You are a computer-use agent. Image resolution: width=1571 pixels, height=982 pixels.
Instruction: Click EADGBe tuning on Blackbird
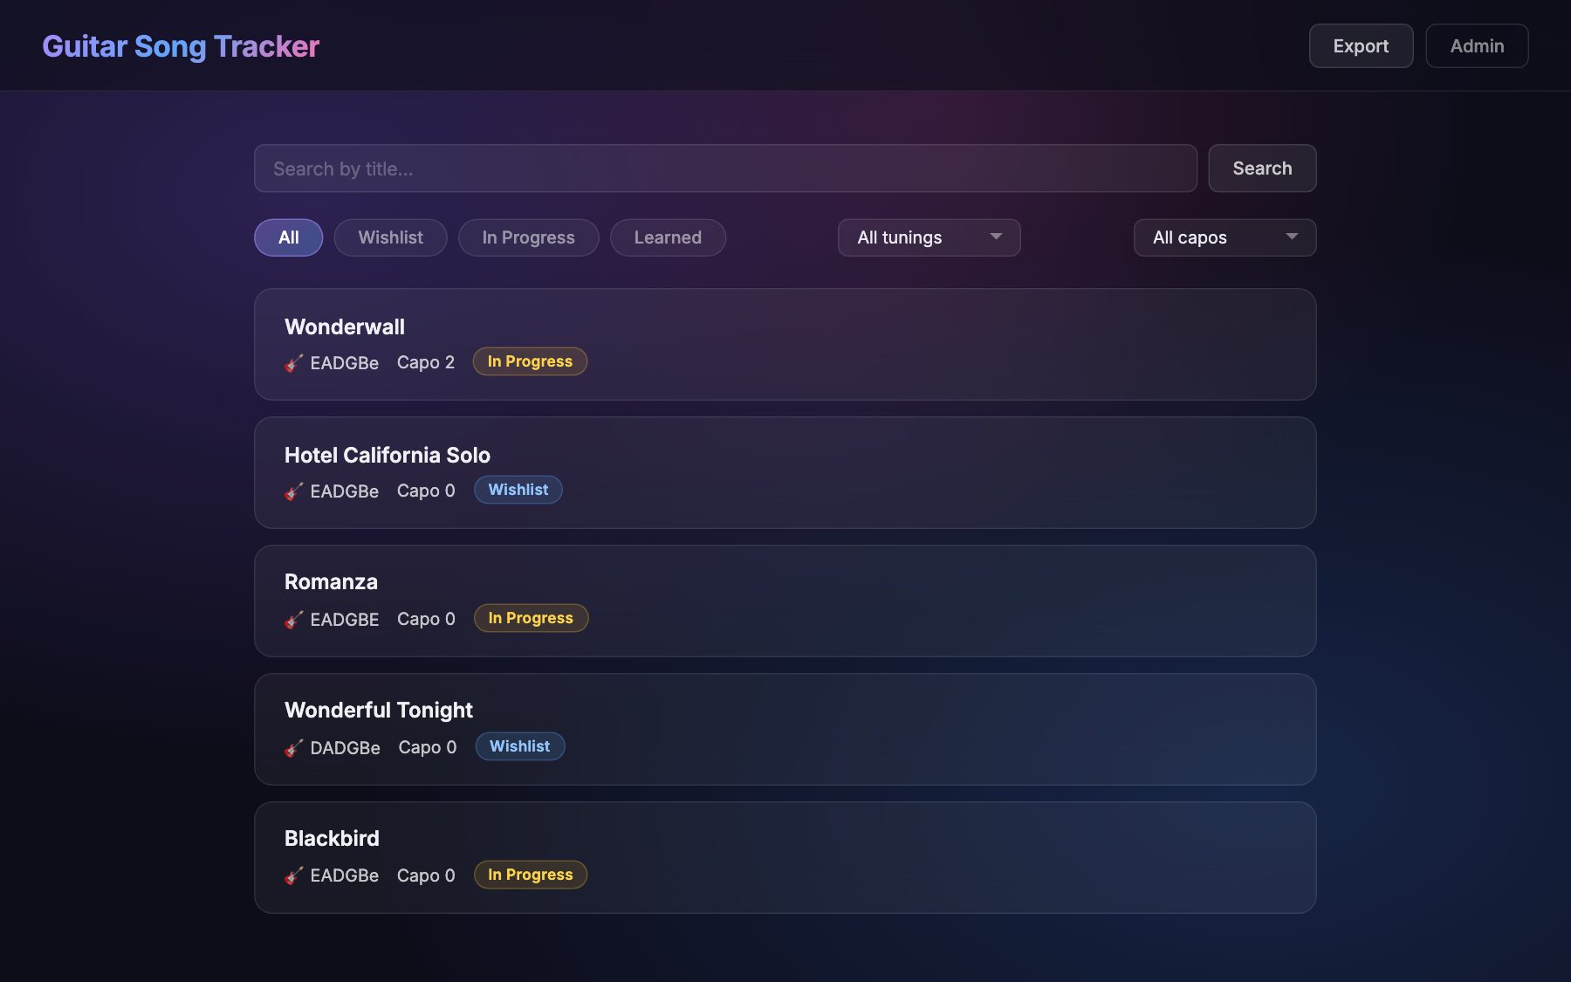point(345,876)
